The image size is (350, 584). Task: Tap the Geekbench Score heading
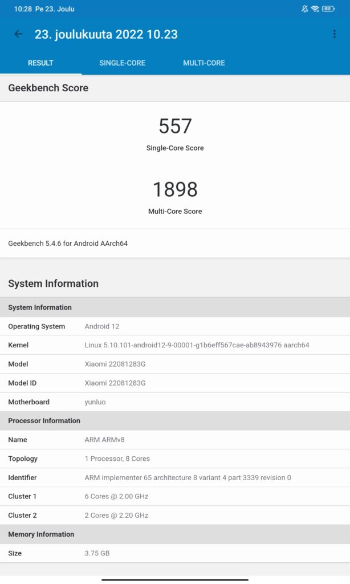coord(48,88)
